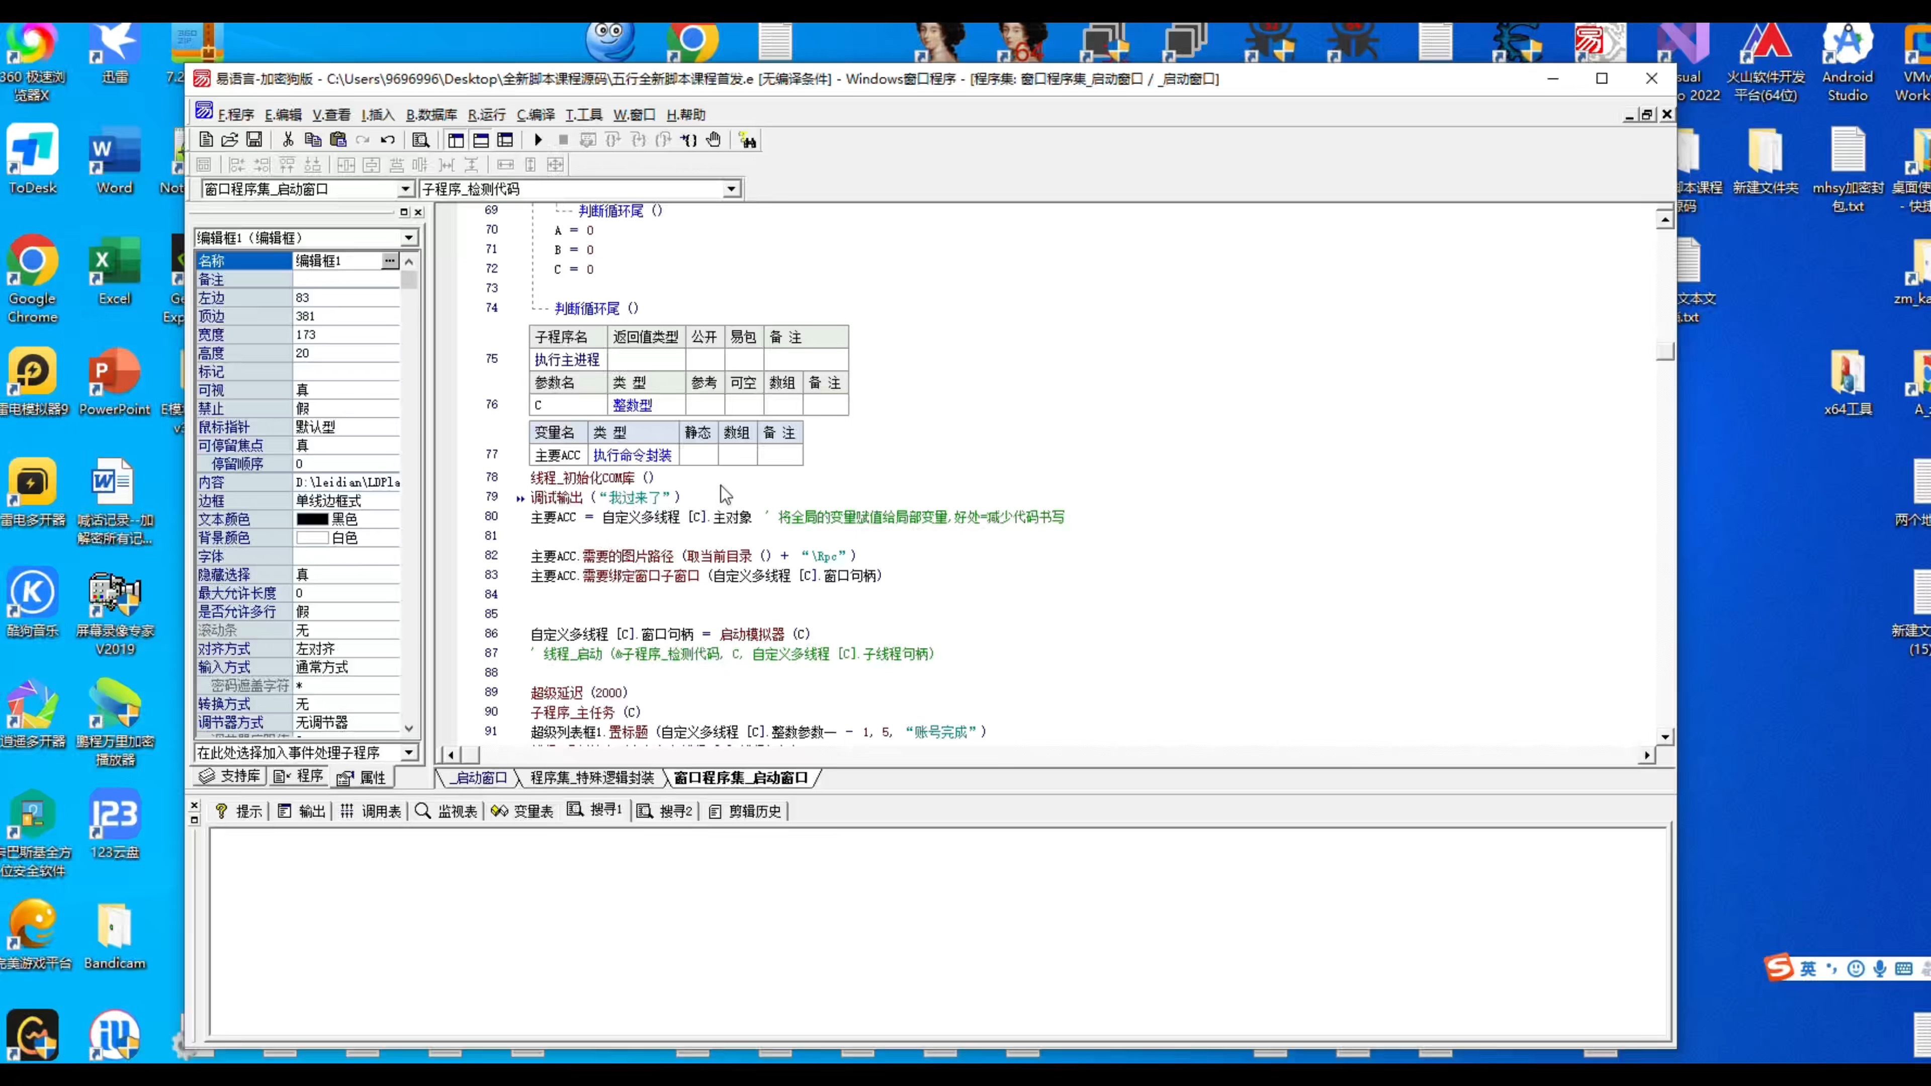Click the code editor scroll-left arrow
1931x1086 pixels.
tap(451, 755)
